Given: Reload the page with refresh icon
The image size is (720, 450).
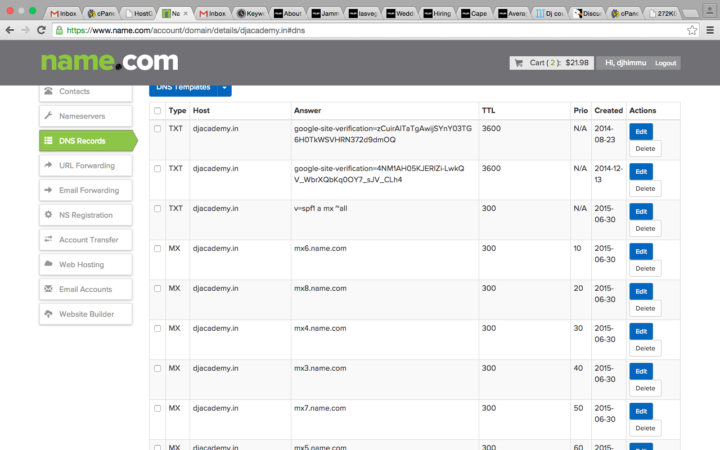Looking at the screenshot, I should click(x=42, y=30).
